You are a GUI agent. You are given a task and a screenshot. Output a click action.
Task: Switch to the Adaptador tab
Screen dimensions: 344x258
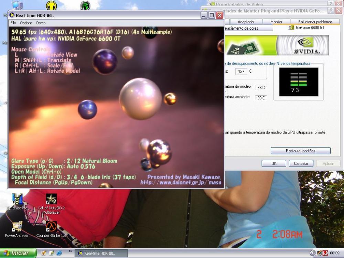(x=246, y=22)
